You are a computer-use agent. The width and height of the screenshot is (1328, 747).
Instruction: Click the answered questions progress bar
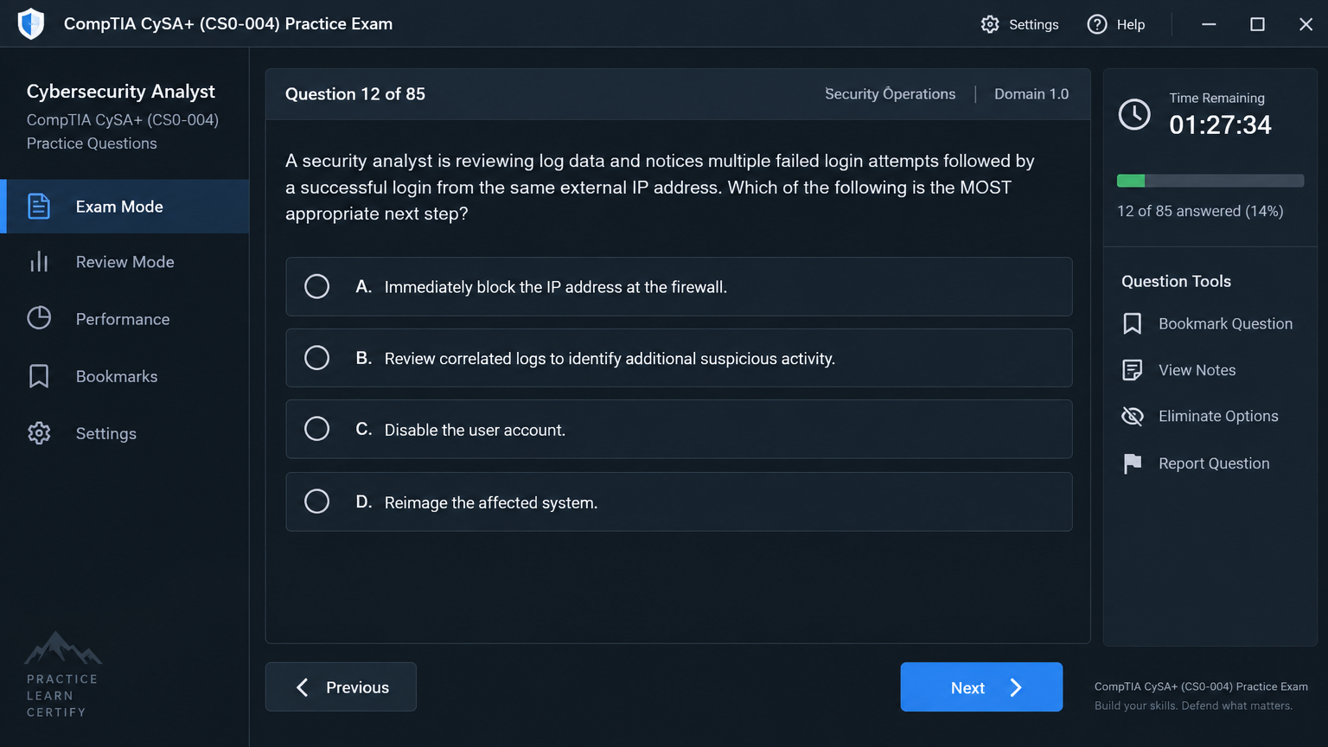(1210, 181)
